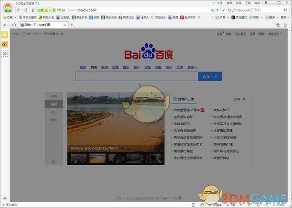Viewport: 292px width, 208px height.
Task: Open Baidu 地图 link above search box
Action: coord(158,67)
